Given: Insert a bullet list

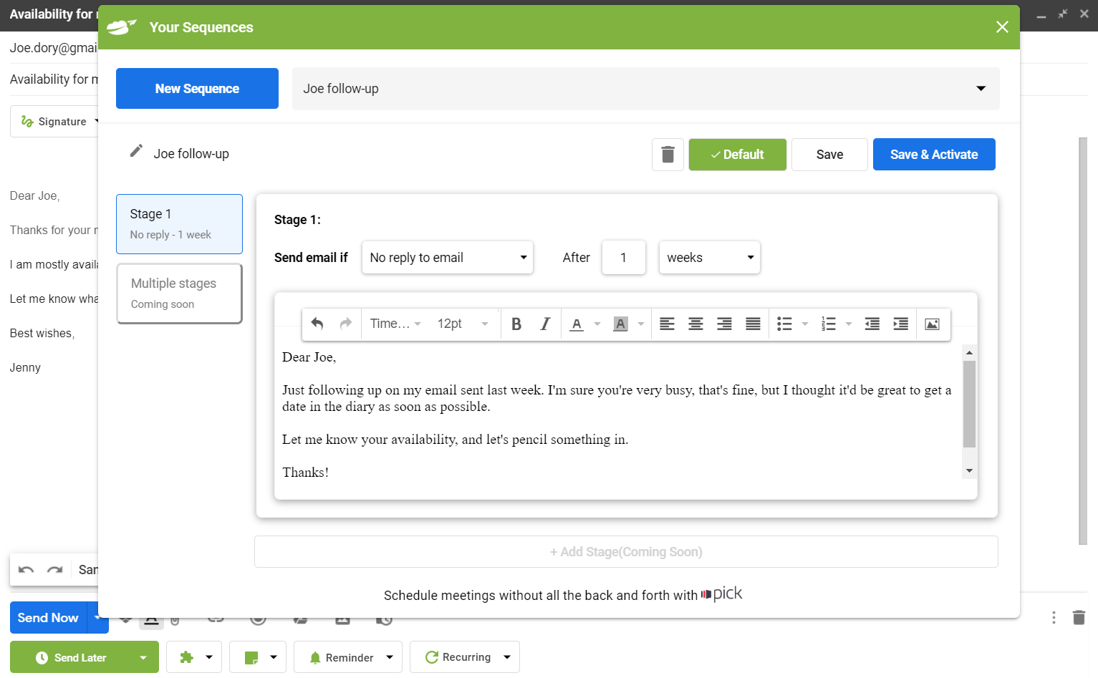Looking at the screenshot, I should [784, 324].
